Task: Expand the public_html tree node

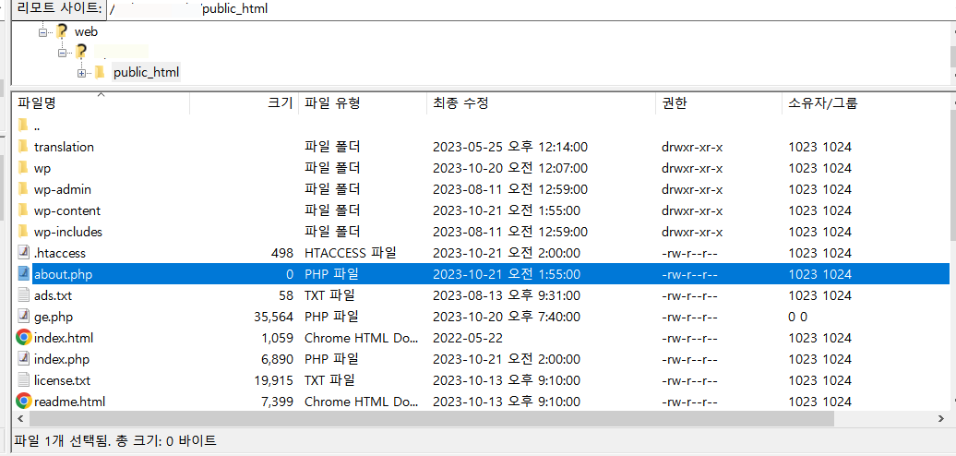Action: (x=82, y=73)
